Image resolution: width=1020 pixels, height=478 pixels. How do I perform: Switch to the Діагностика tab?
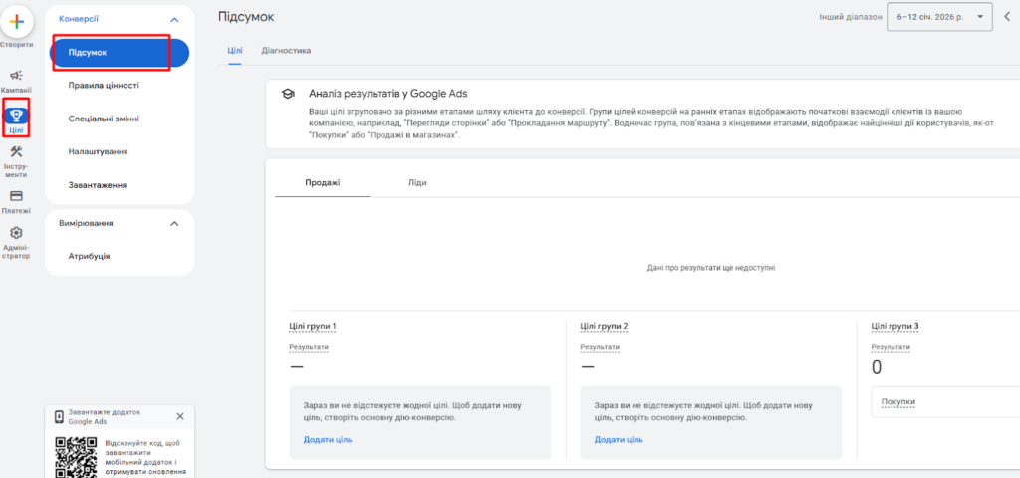pyautogui.click(x=286, y=50)
